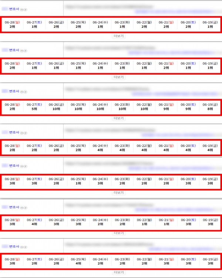This screenshot has height=278, width=222.
Task: Select the 06-22(월) 10위 cell
Action: point(144,107)
